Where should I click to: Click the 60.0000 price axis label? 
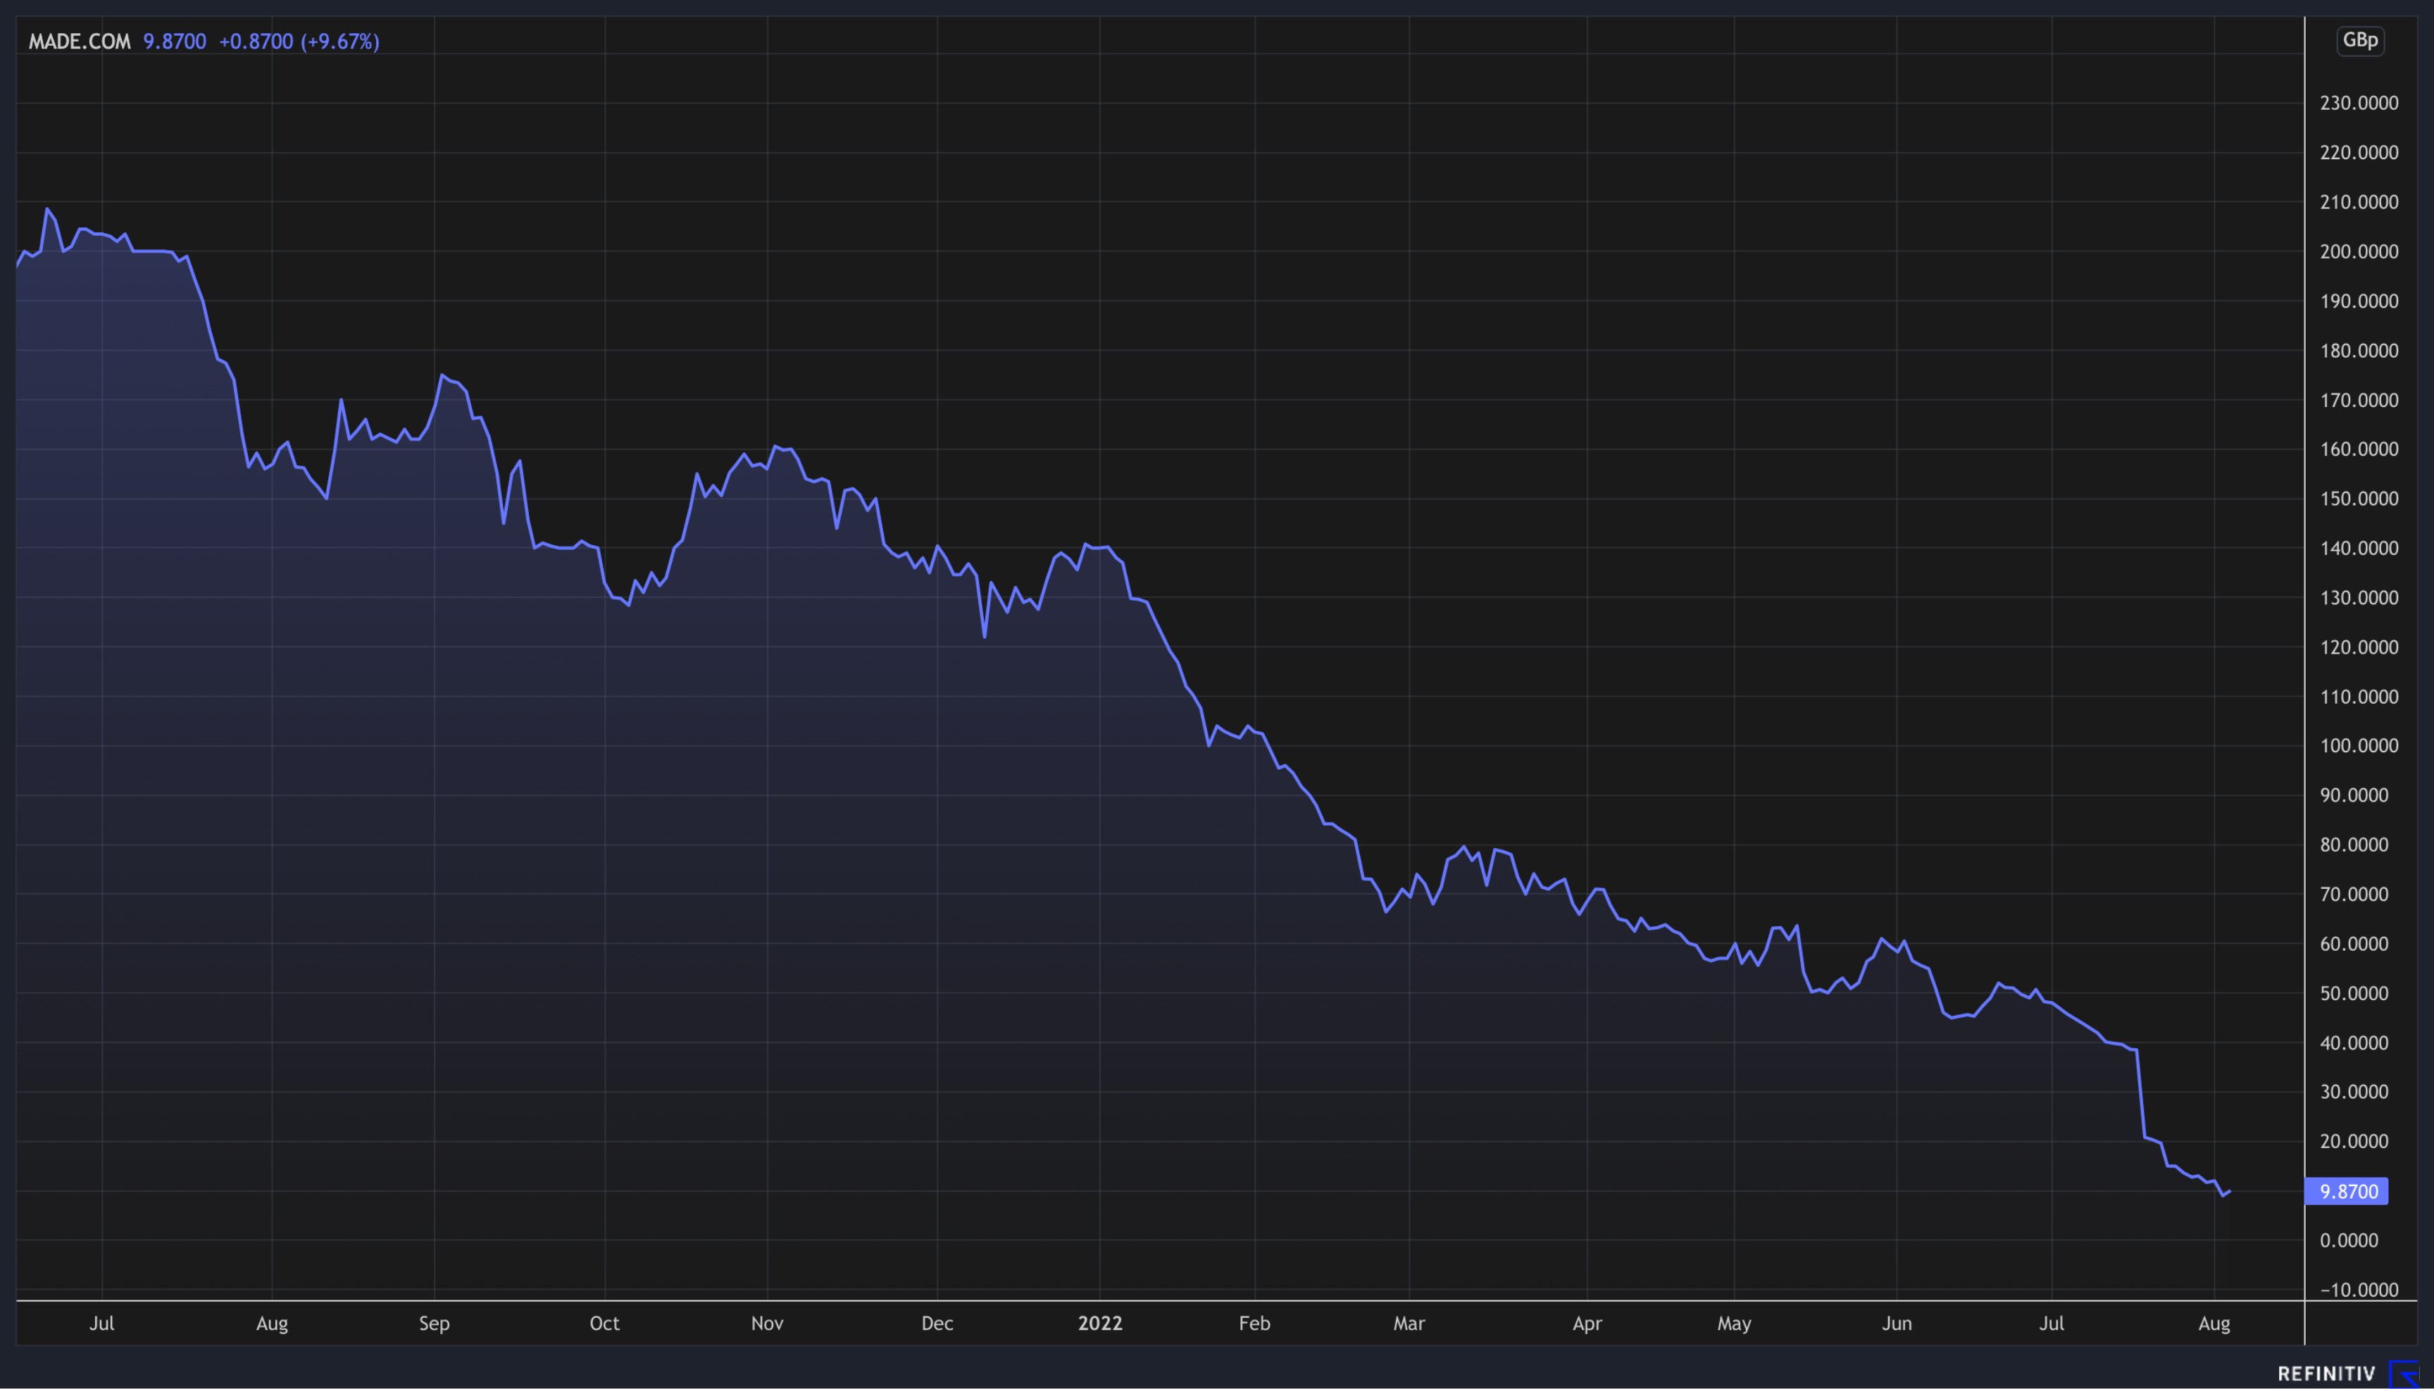tap(2354, 945)
